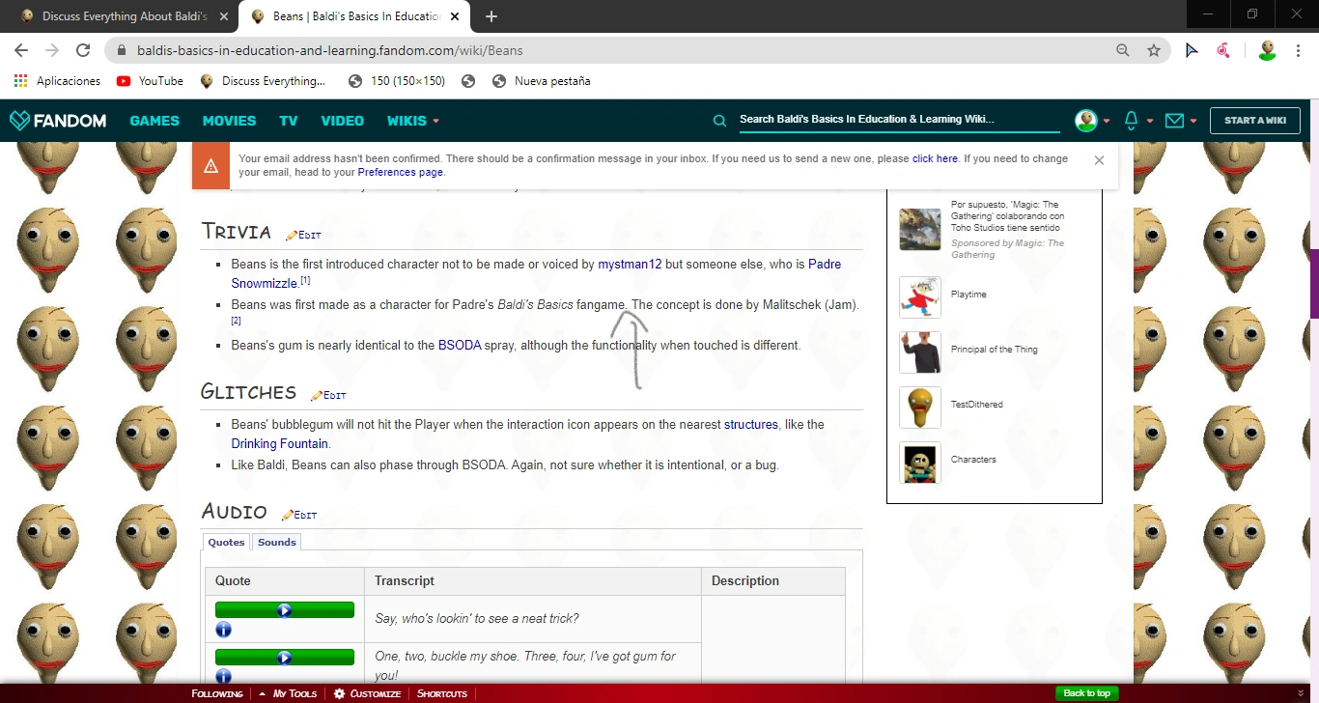Open the pink music-note search extension

point(1223,50)
